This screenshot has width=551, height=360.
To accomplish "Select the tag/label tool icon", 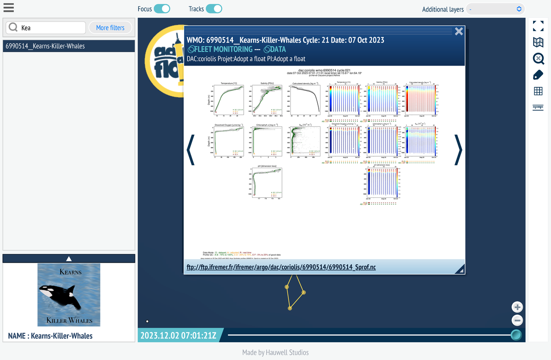I will click(x=538, y=75).
